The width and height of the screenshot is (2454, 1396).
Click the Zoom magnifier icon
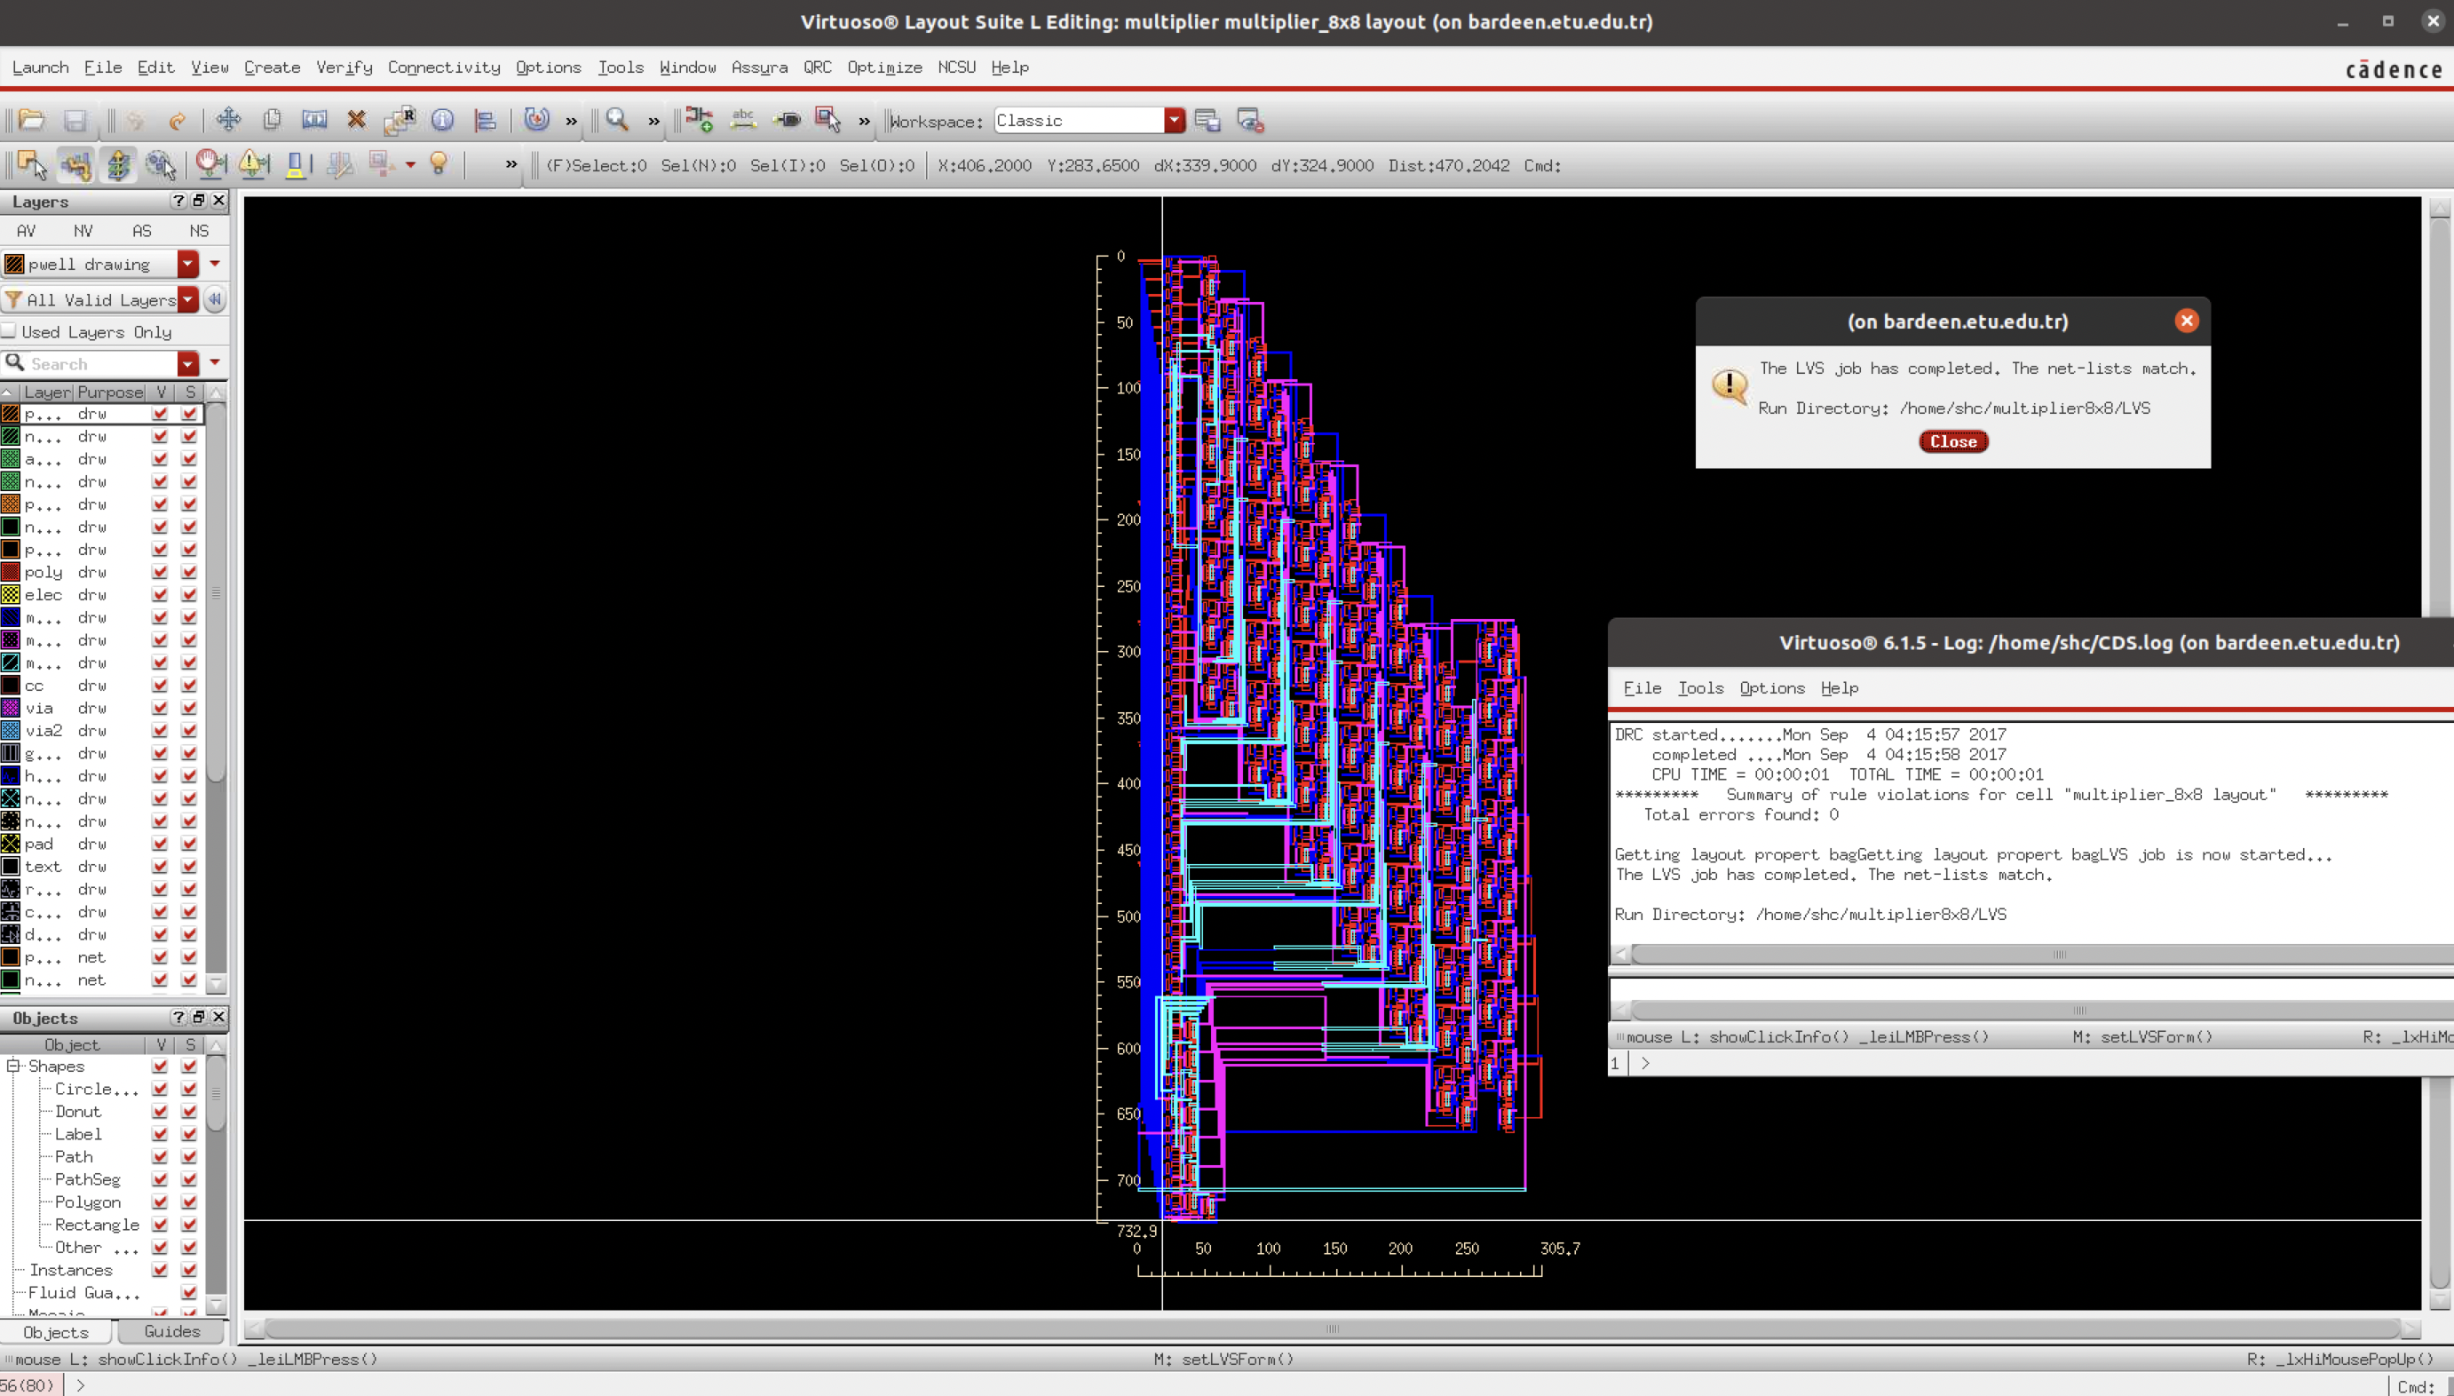(617, 120)
